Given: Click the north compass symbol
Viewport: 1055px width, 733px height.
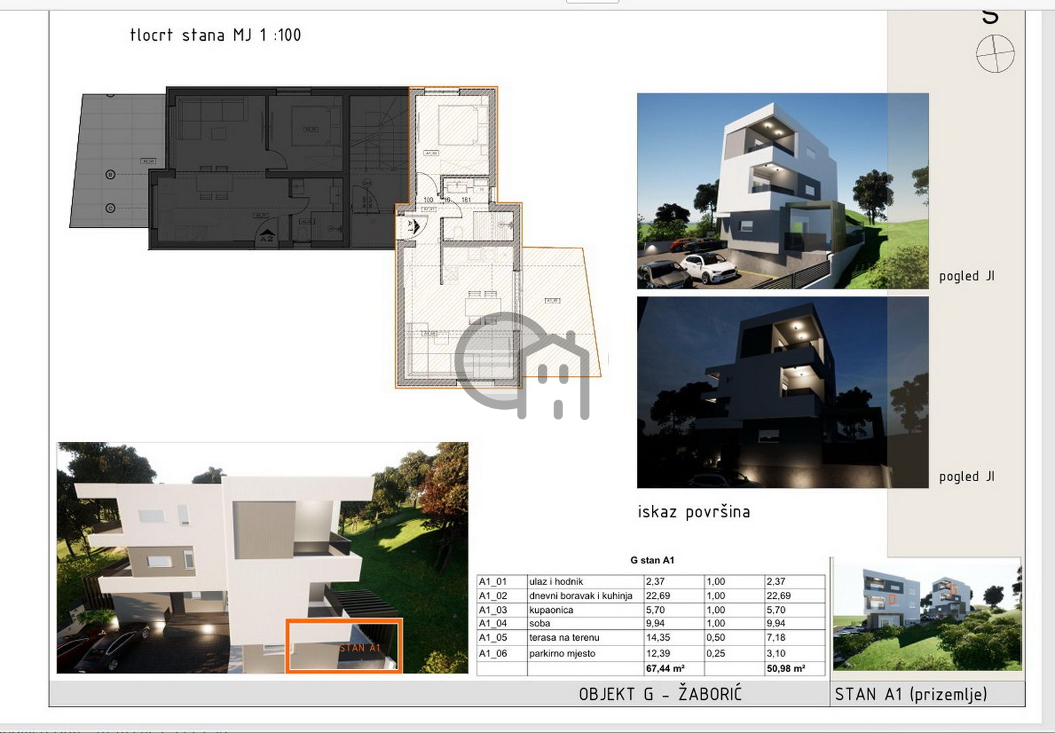Looking at the screenshot, I should (995, 54).
